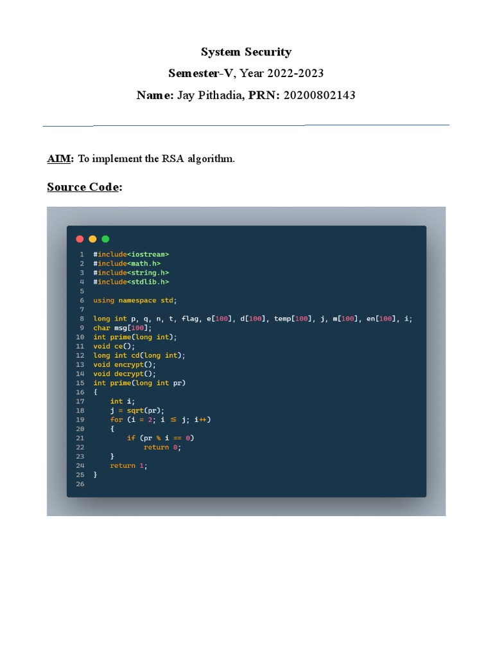Click 'void ce();' line
The image size is (493, 658).
pos(114,346)
